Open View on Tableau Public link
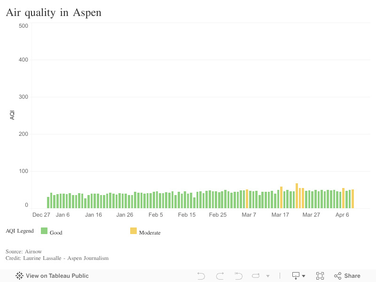 tap(57, 276)
